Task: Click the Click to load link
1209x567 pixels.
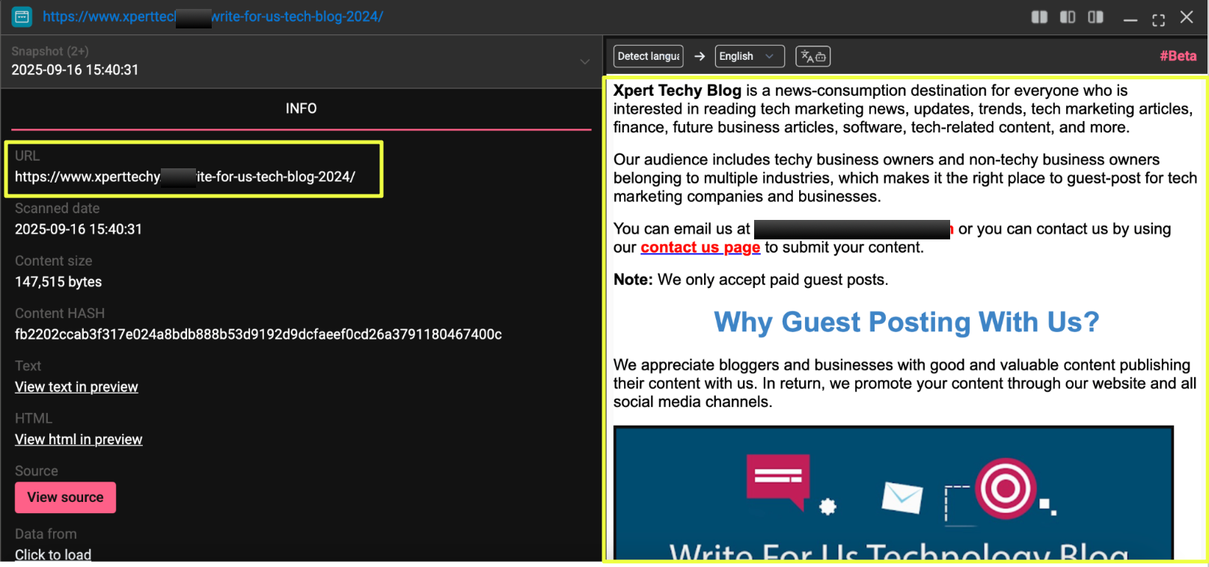Action: tap(53, 554)
